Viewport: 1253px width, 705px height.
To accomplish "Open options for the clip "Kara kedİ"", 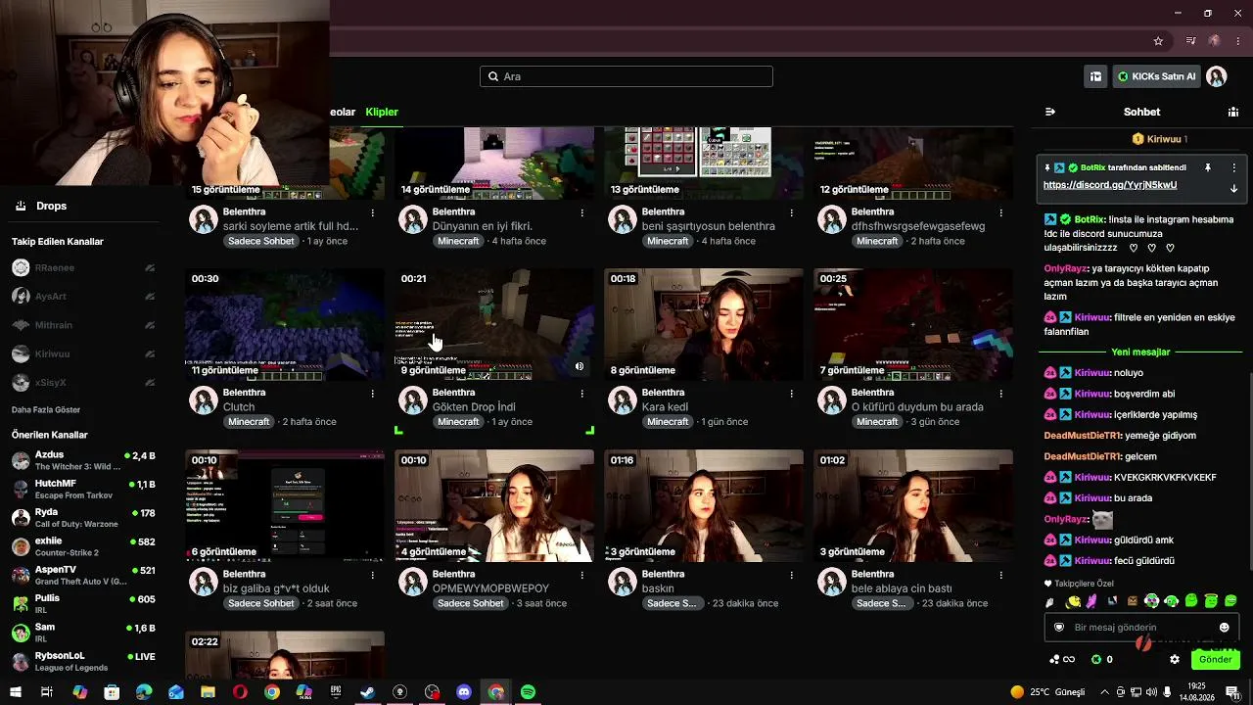I will 791,393.
